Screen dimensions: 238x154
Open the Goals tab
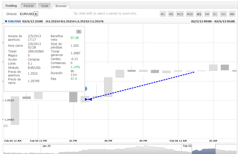click(x=45, y=6)
